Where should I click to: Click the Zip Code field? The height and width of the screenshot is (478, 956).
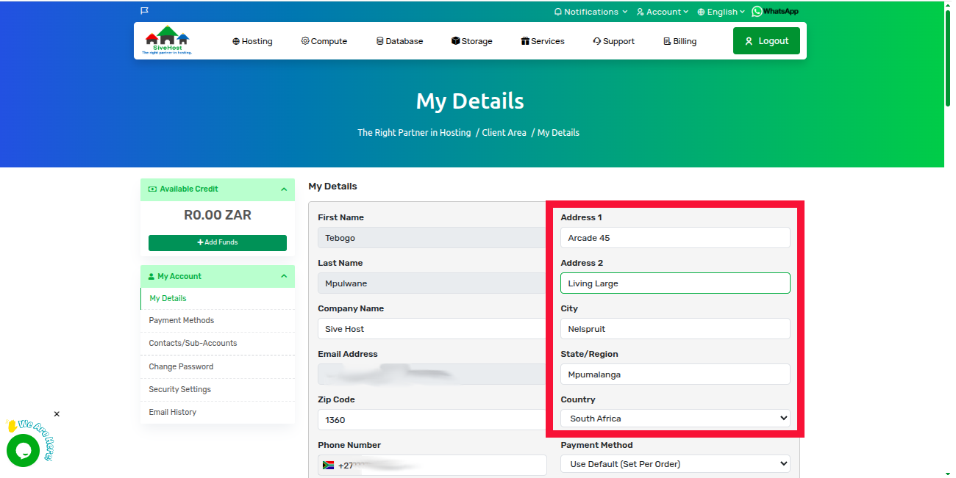click(x=432, y=420)
